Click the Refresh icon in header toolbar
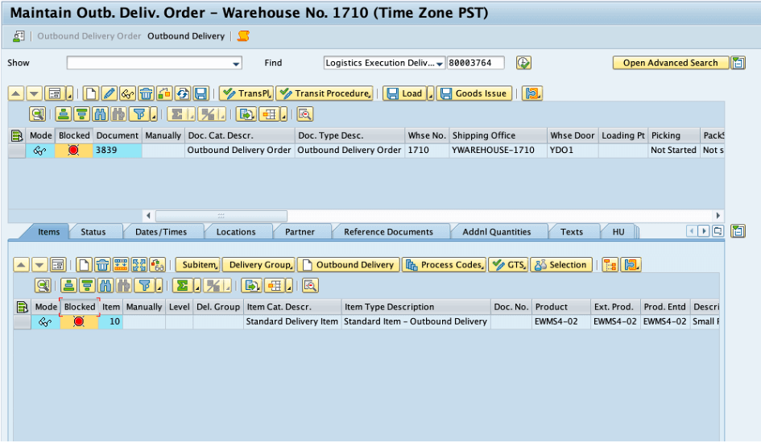This screenshot has width=761, height=443. [x=183, y=93]
